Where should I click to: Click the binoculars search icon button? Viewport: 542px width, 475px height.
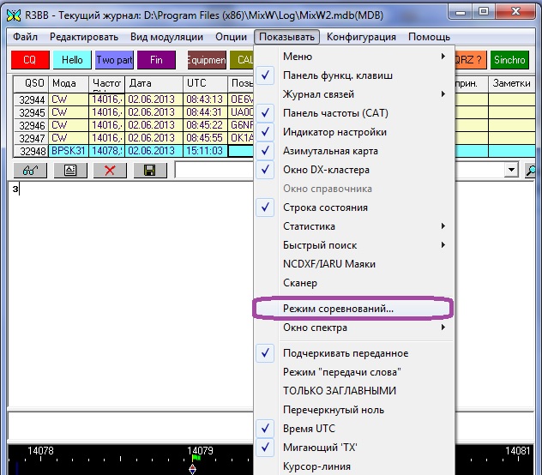tap(28, 170)
